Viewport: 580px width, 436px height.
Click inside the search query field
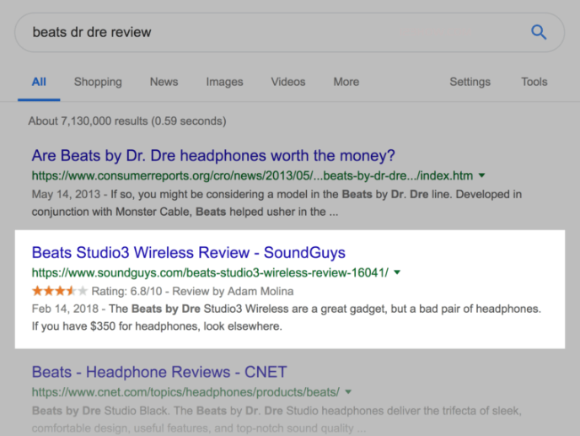(253, 33)
